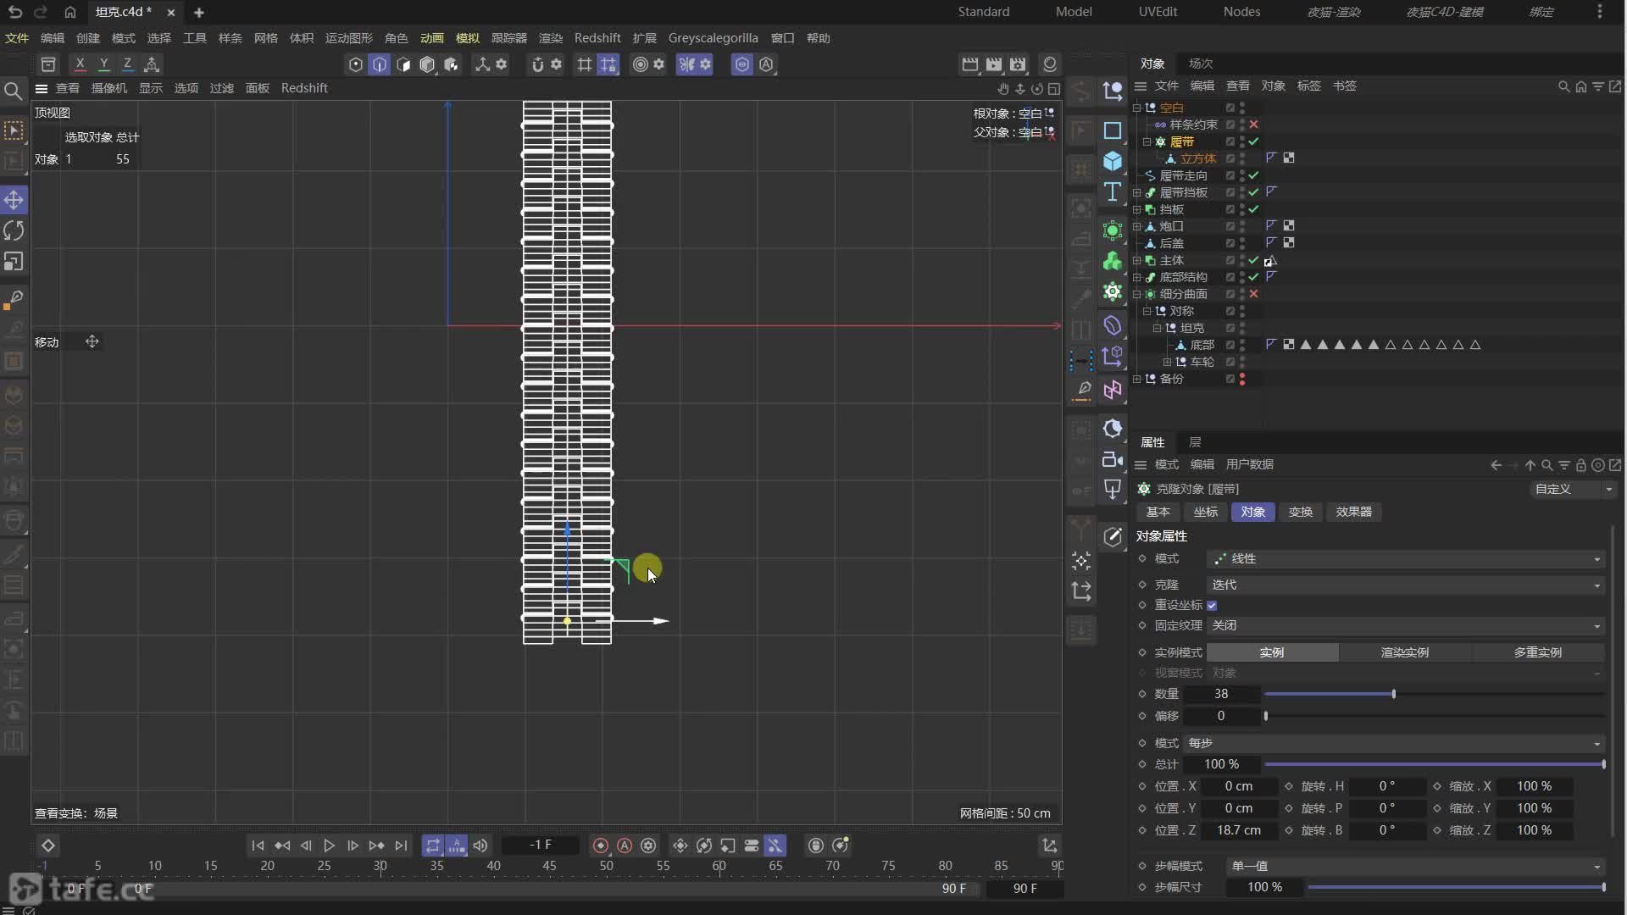Switch to the 效果器 attribute tab
This screenshot has height=915, width=1627.
(1353, 512)
